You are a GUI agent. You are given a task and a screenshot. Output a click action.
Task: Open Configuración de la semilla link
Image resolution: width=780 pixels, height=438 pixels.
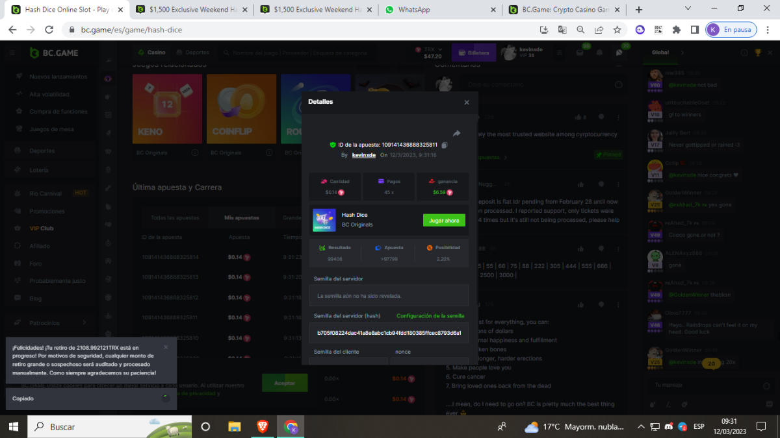tap(430, 316)
